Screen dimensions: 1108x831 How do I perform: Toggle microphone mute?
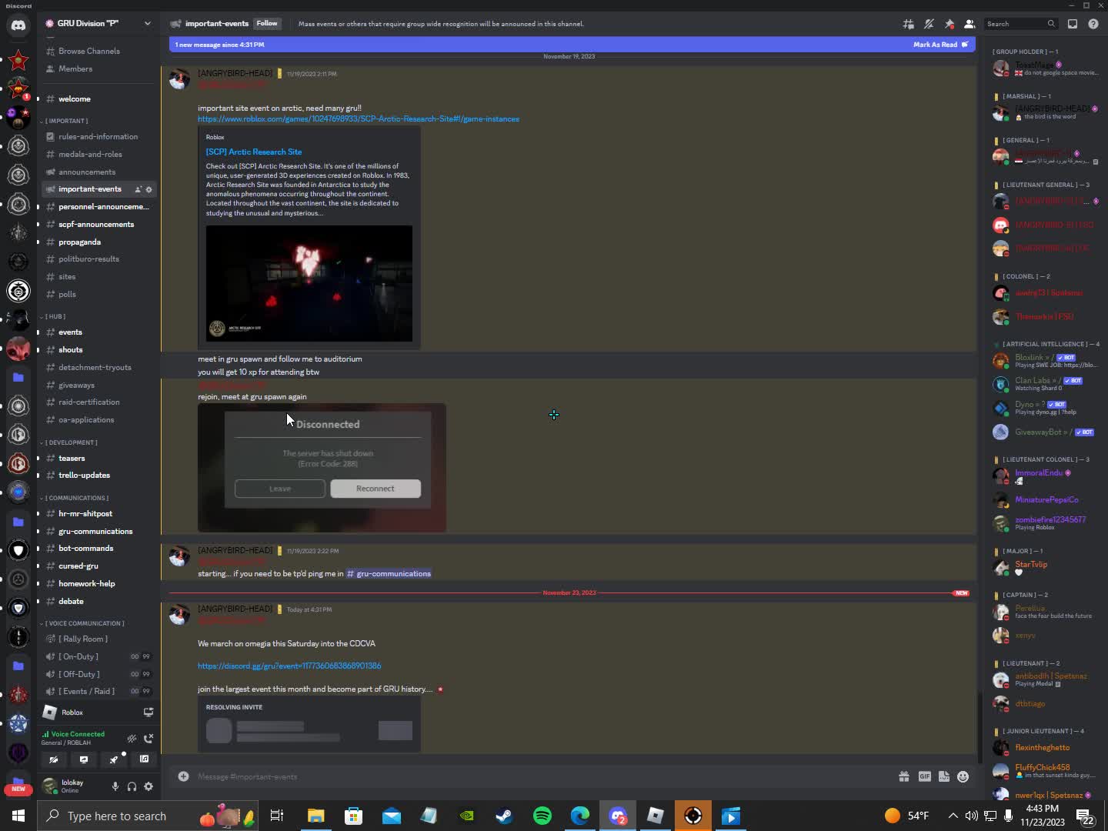115,786
